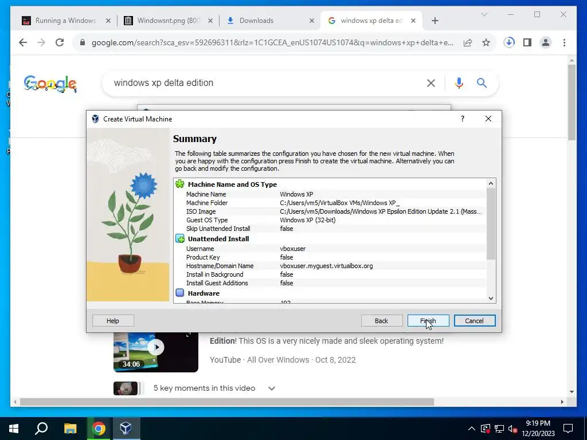Select the Hostname/Domain Name row
Screen dimensions: 587x440
click(x=330, y=266)
